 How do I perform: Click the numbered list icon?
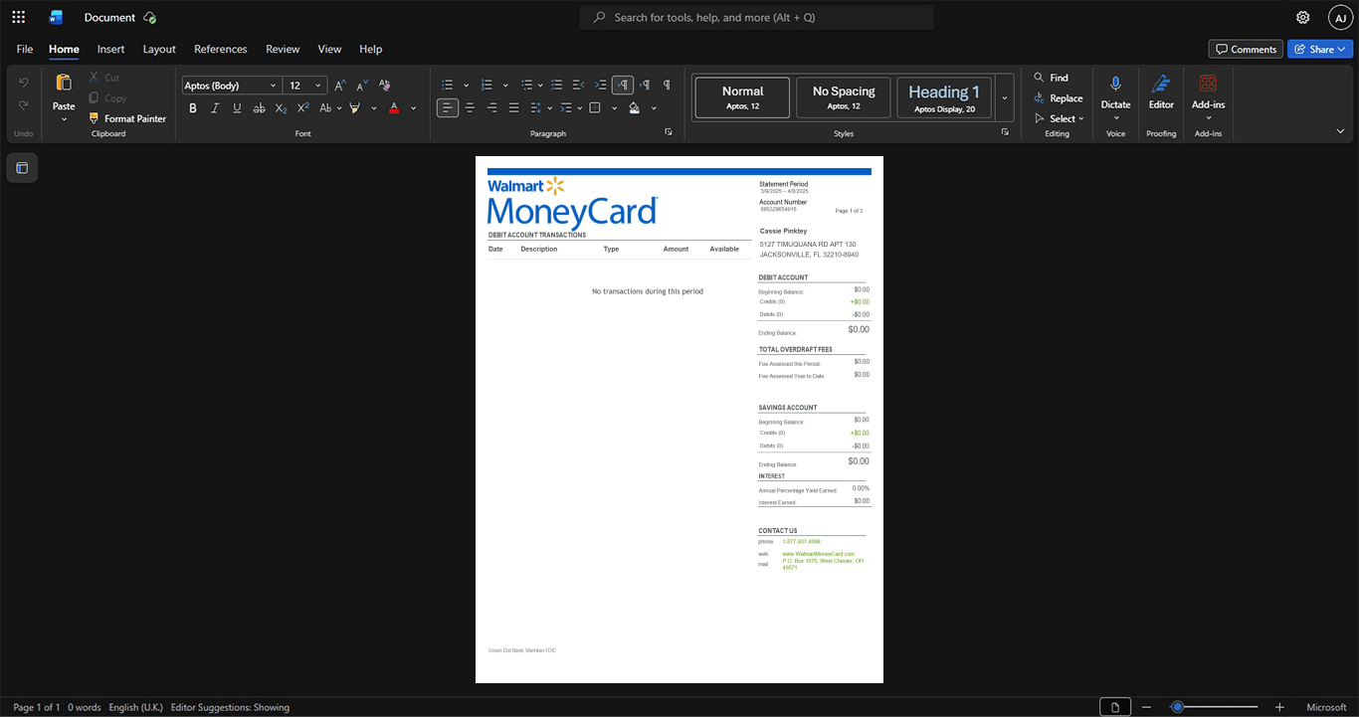point(487,86)
